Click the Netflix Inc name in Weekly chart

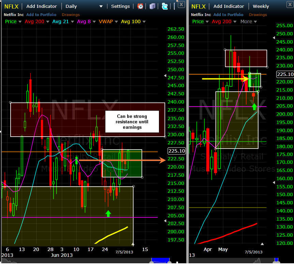pyautogui.click(x=201, y=15)
